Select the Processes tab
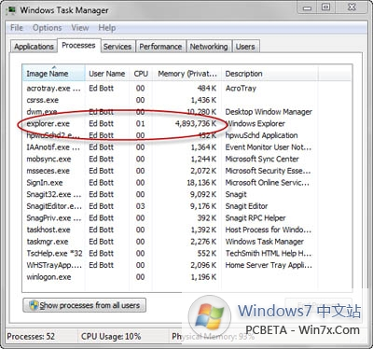Screen dimensions: 373x349 [78, 46]
